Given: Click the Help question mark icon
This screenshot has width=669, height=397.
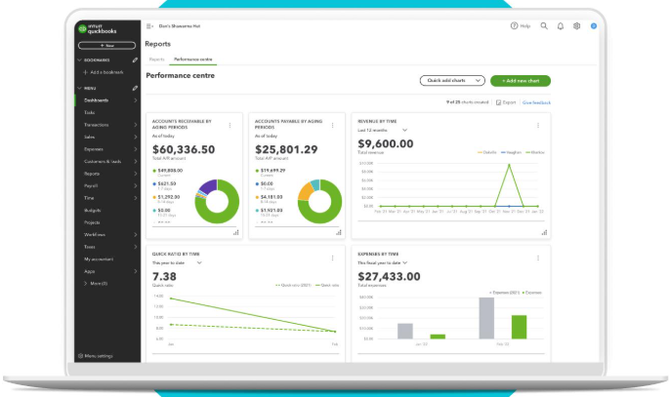Looking at the screenshot, I should (515, 26).
